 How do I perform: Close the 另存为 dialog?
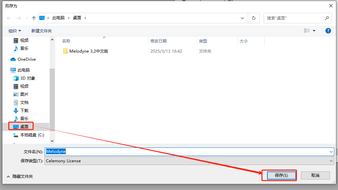pos(331,6)
